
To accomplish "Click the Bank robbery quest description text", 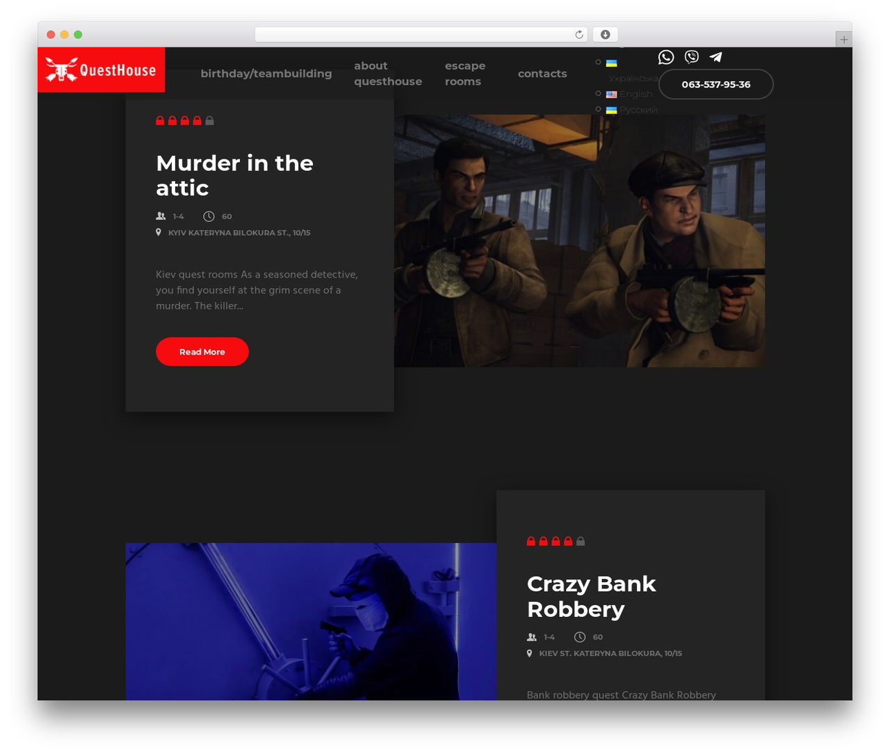I will point(622,695).
